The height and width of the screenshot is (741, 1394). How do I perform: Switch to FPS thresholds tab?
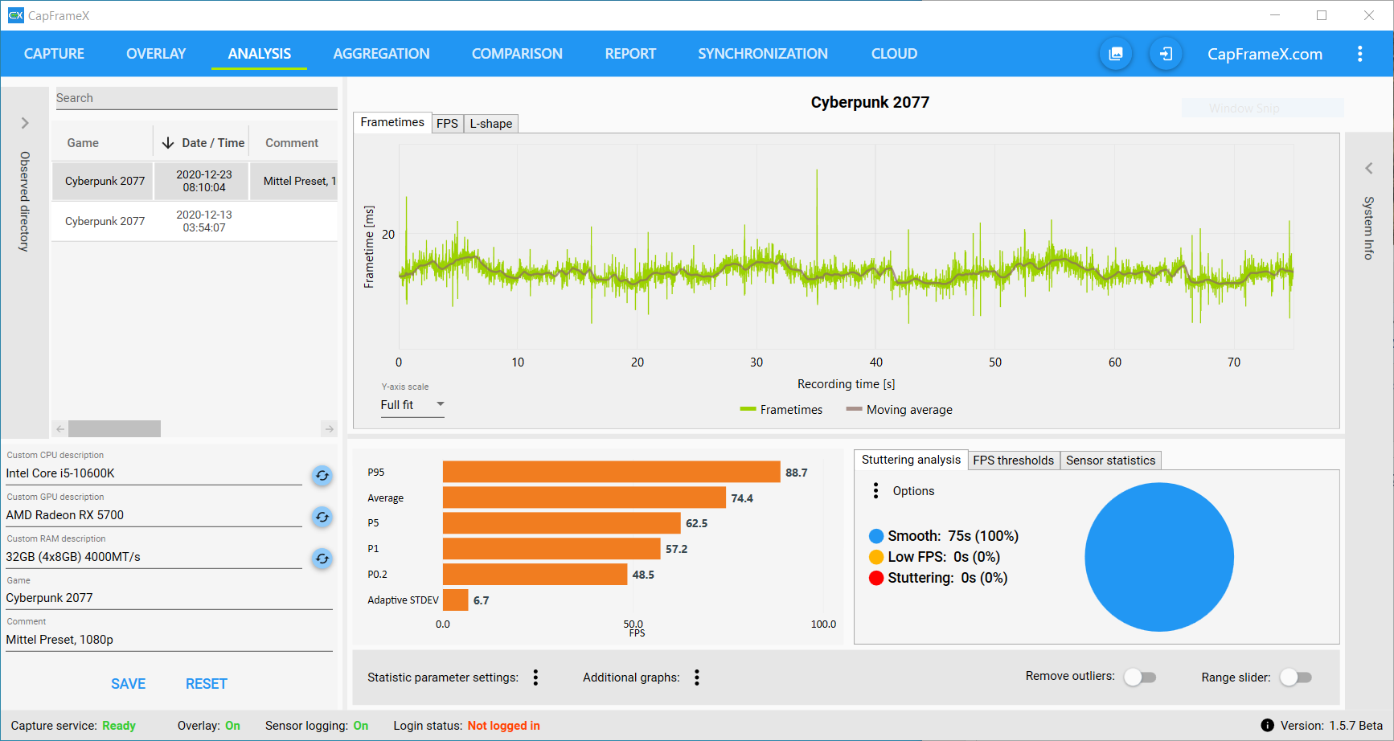1013,461
